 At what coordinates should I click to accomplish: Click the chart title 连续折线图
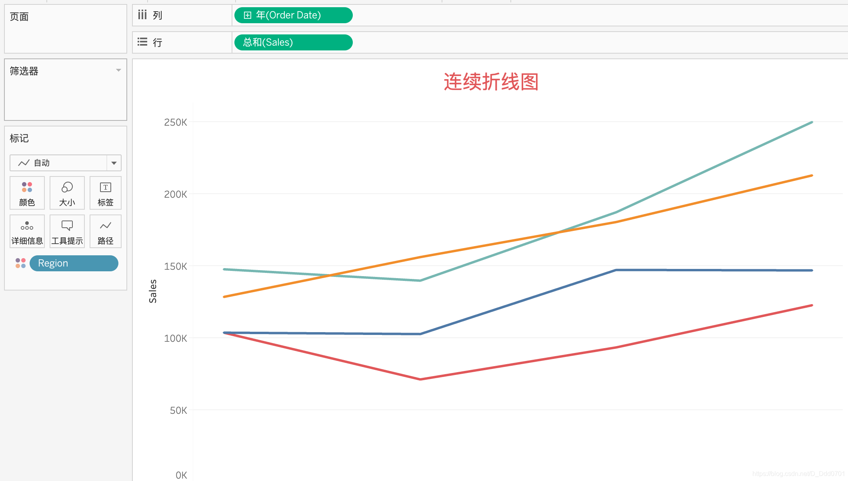tap(491, 82)
